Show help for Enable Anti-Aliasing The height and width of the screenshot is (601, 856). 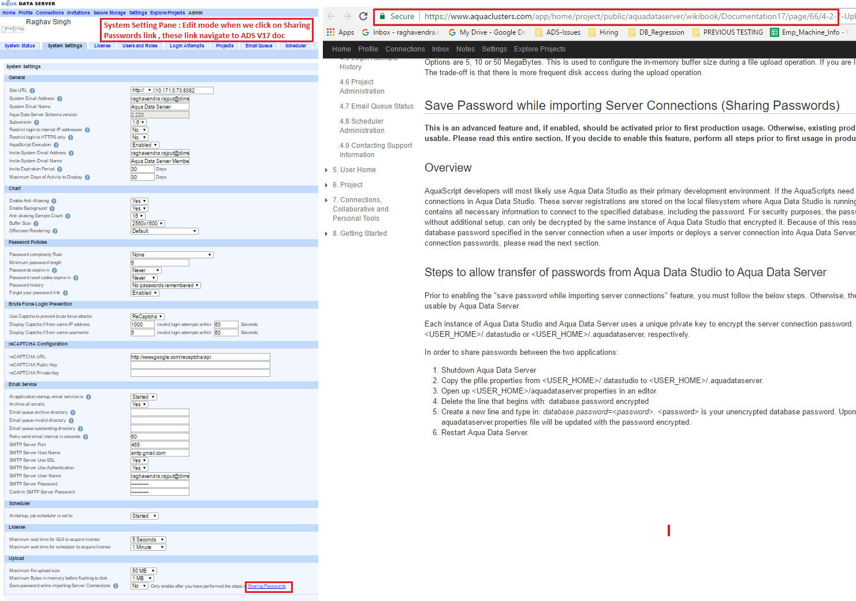coord(54,201)
